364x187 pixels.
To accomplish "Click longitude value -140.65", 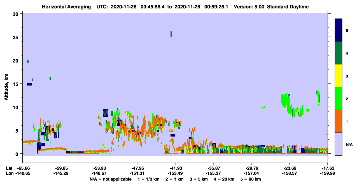I will [x=23, y=173].
